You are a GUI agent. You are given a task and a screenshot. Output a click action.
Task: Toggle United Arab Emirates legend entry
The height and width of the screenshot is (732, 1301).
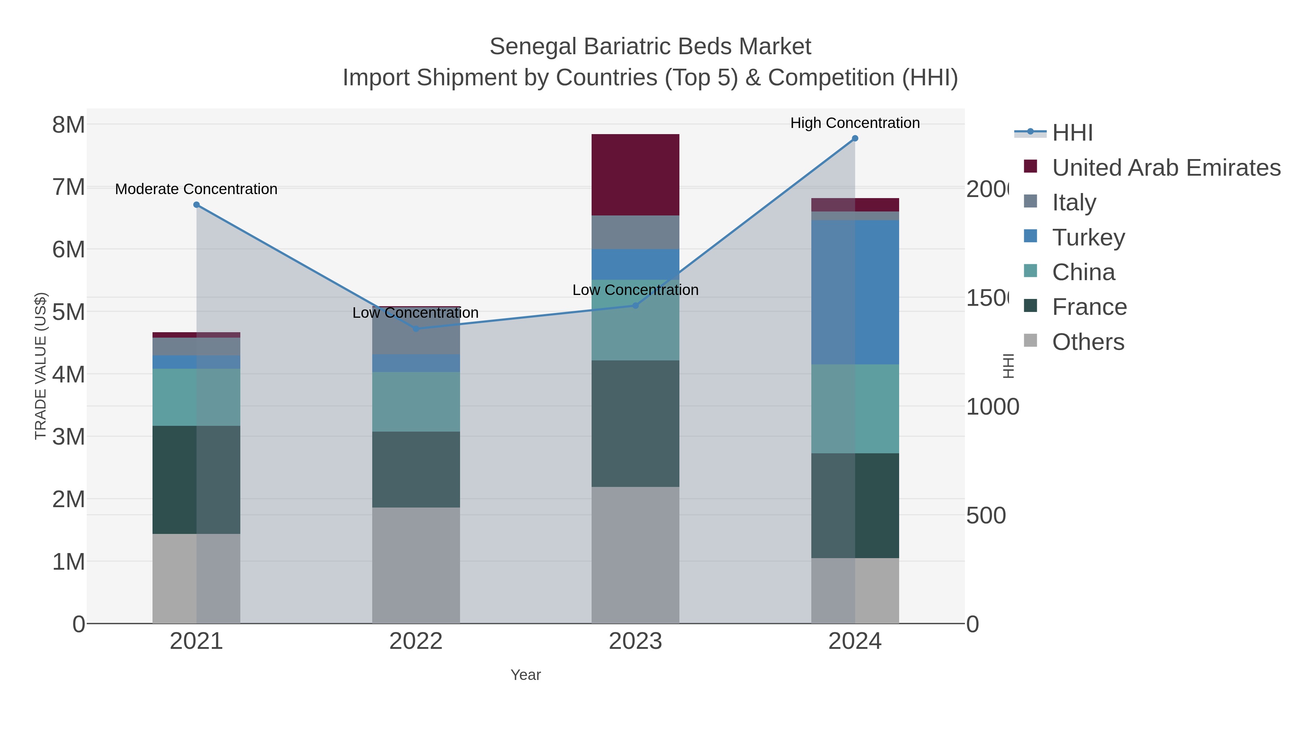pyautogui.click(x=1152, y=168)
